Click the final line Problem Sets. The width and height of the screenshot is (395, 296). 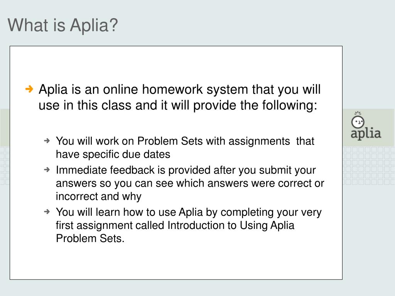click(x=90, y=238)
